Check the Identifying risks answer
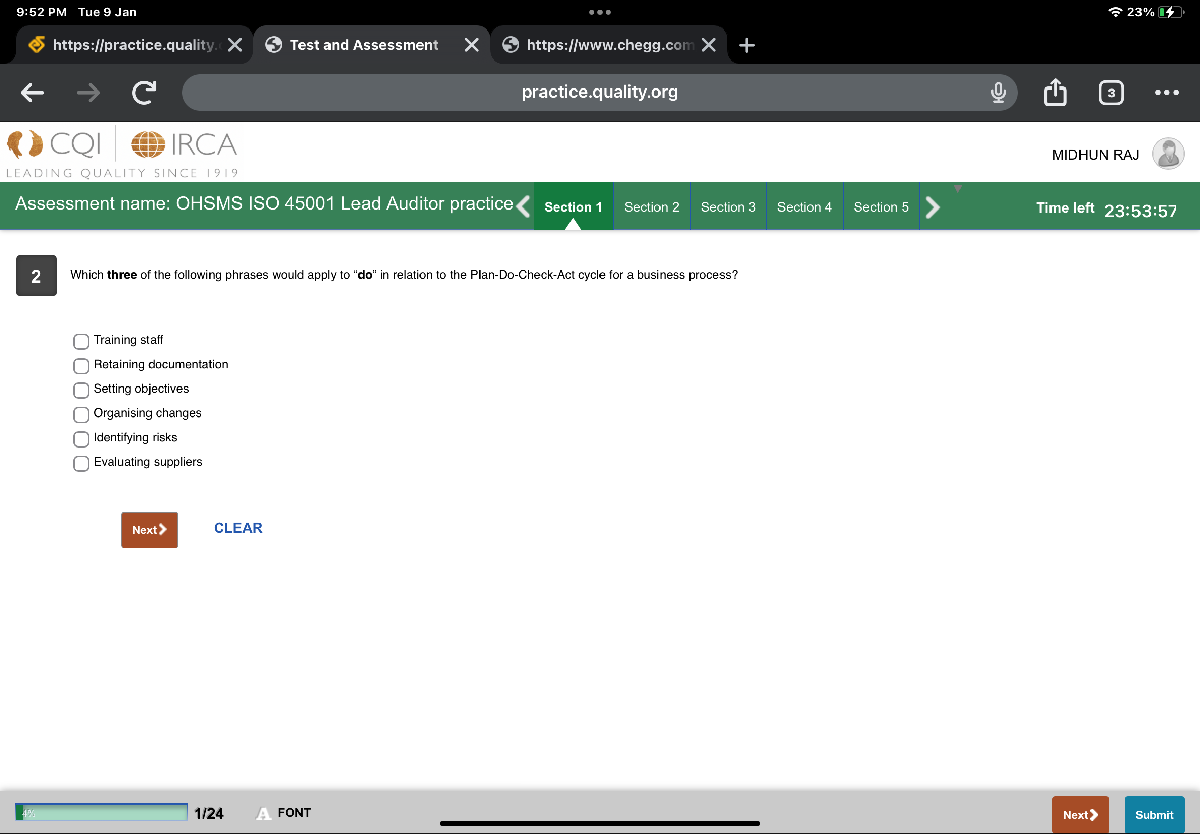The width and height of the screenshot is (1200, 834). (x=81, y=439)
